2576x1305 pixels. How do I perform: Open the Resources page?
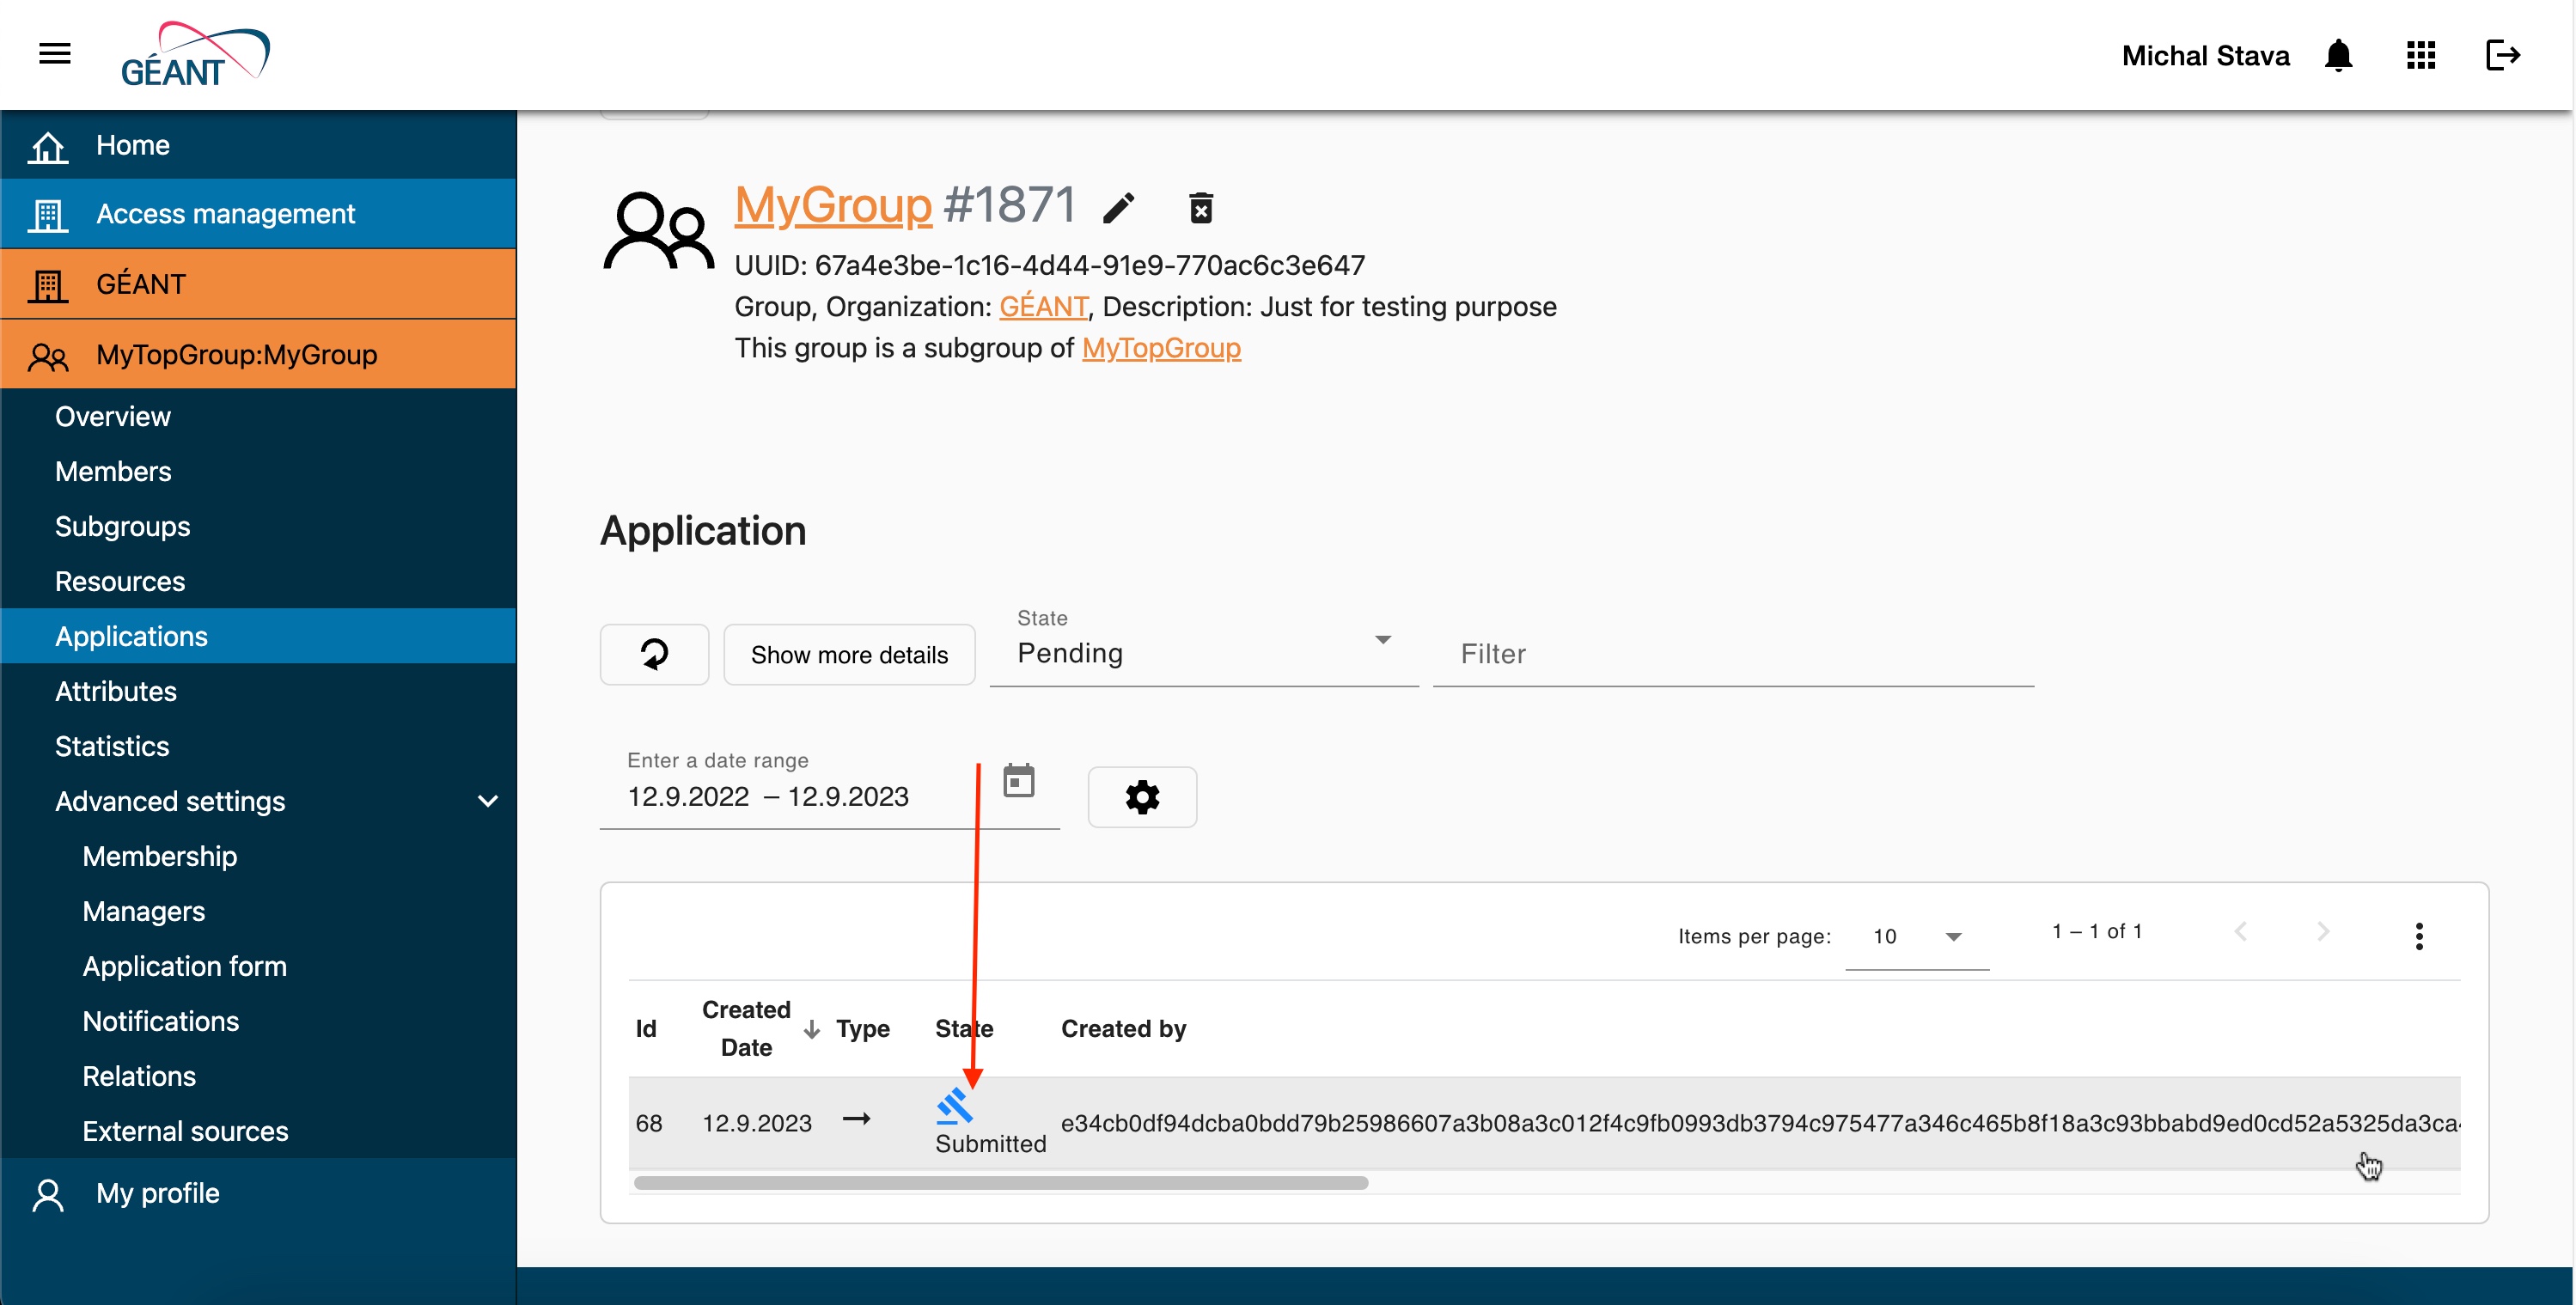(258, 581)
